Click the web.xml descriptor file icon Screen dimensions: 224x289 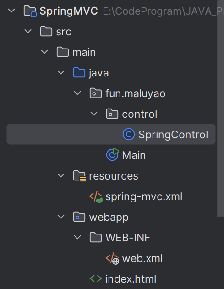(112, 258)
